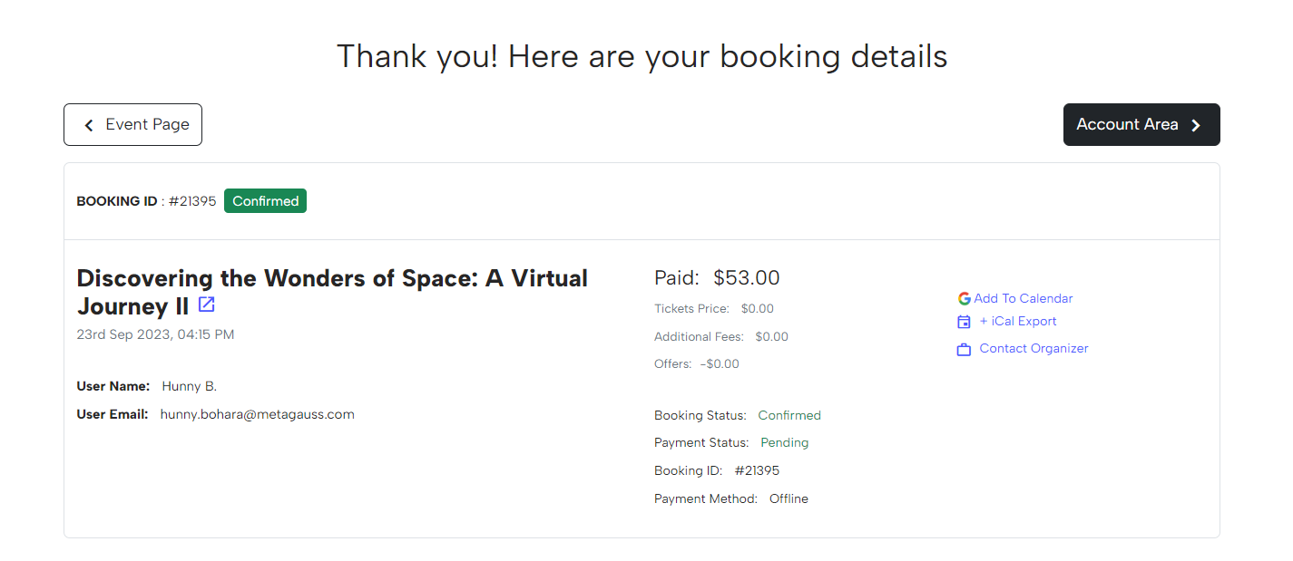Image resolution: width=1293 pixels, height=561 pixels.
Task: Choose the + iCal Export link
Action: 1018,321
